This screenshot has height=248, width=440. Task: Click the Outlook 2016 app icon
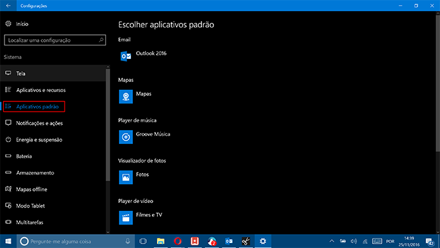click(x=126, y=56)
